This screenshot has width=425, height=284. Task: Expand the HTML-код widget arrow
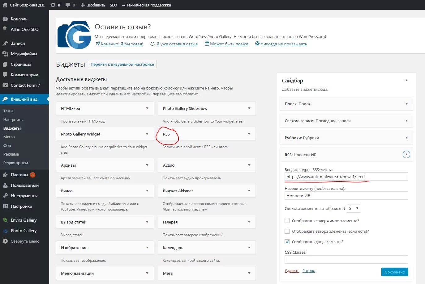tap(147, 108)
